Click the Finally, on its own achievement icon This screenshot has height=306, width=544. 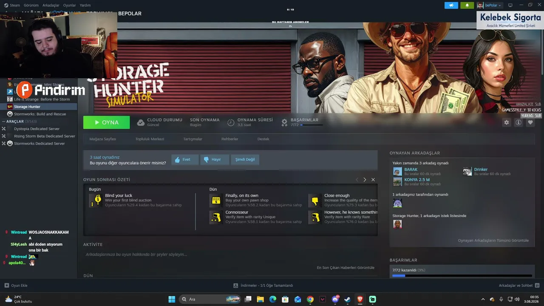(216, 200)
